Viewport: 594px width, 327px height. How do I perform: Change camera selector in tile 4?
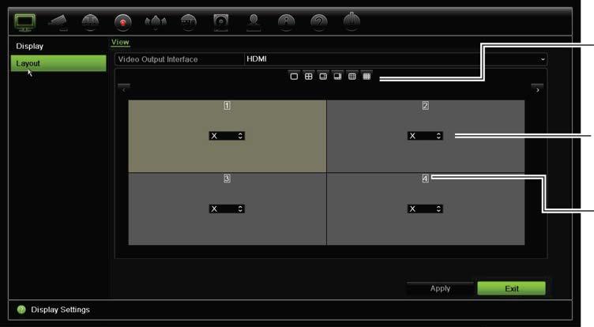point(425,209)
